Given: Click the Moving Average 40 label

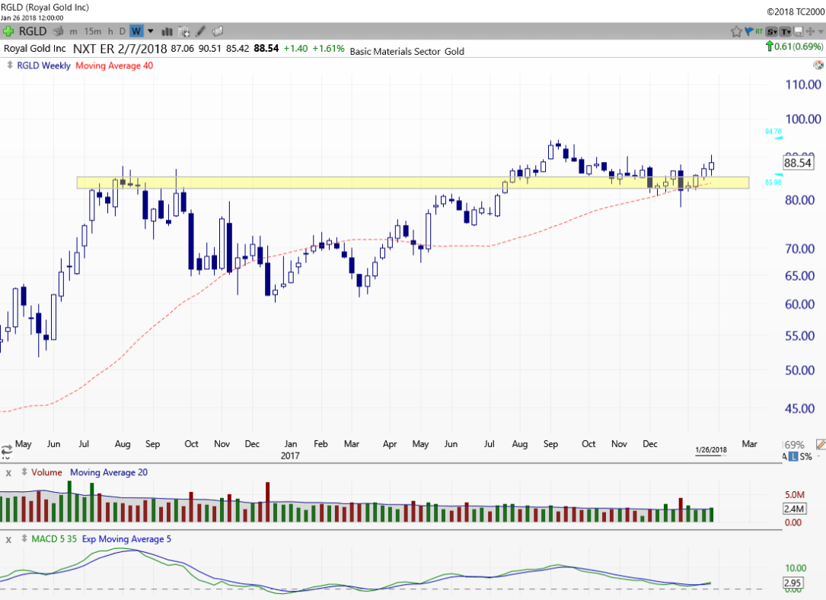Looking at the screenshot, I should coord(113,65).
